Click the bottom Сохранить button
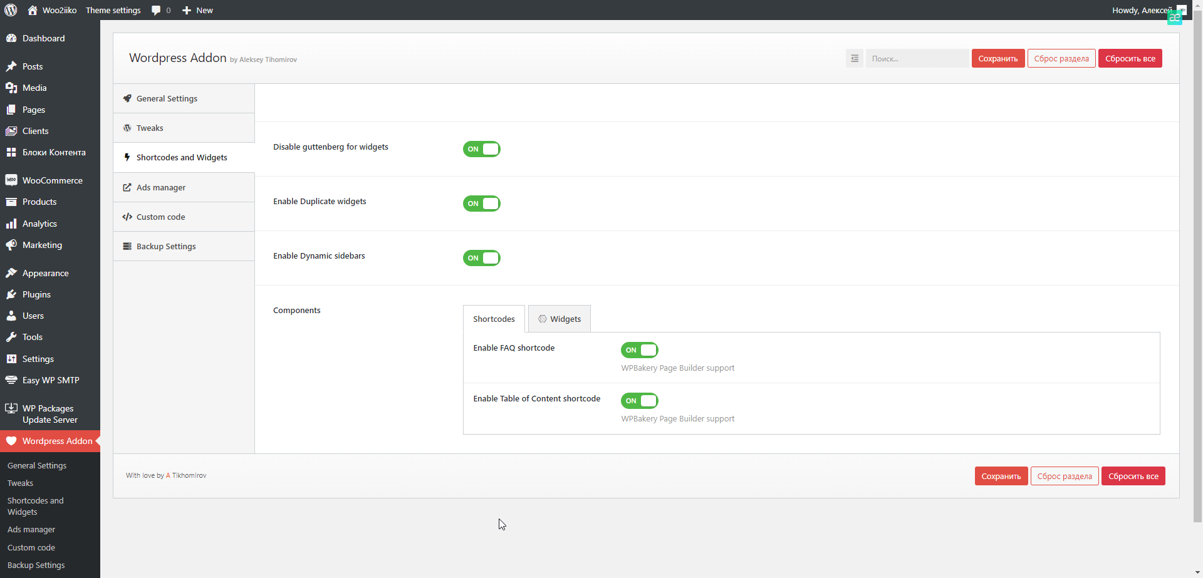This screenshot has height=578, width=1203. (1001, 476)
